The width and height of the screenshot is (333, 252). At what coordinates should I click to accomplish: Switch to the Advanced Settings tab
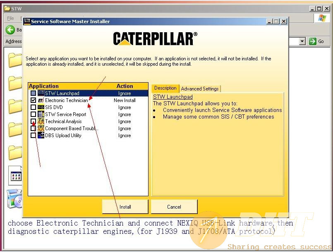[200, 89]
